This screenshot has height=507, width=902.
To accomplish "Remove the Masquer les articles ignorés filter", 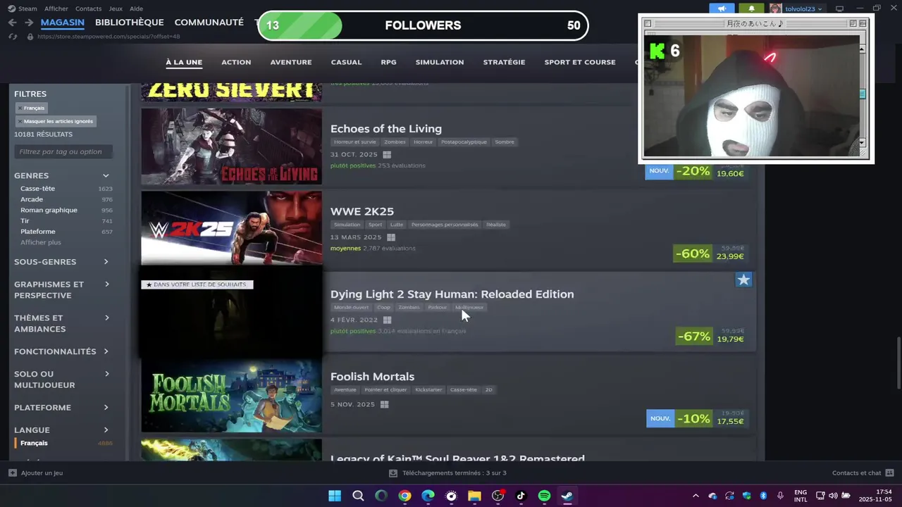I will pos(55,121).
